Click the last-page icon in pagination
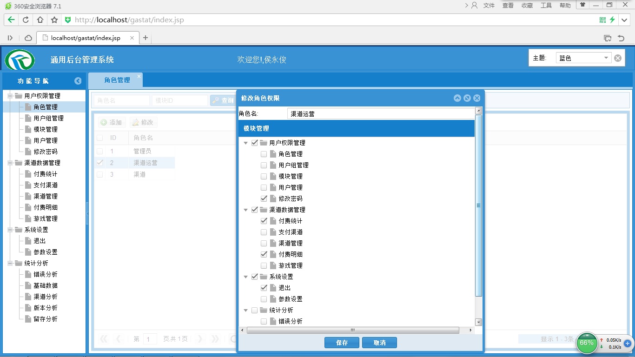The width and height of the screenshot is (635, 357). (x=214, y=339)
